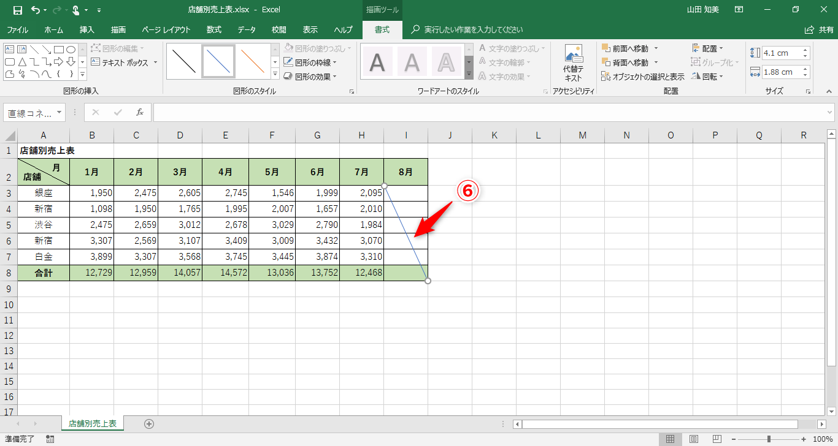Switch to the Page Layout (ページ レイアウト) tab
Viewport: 838px width, 446px height.
[x=166, y=29]
